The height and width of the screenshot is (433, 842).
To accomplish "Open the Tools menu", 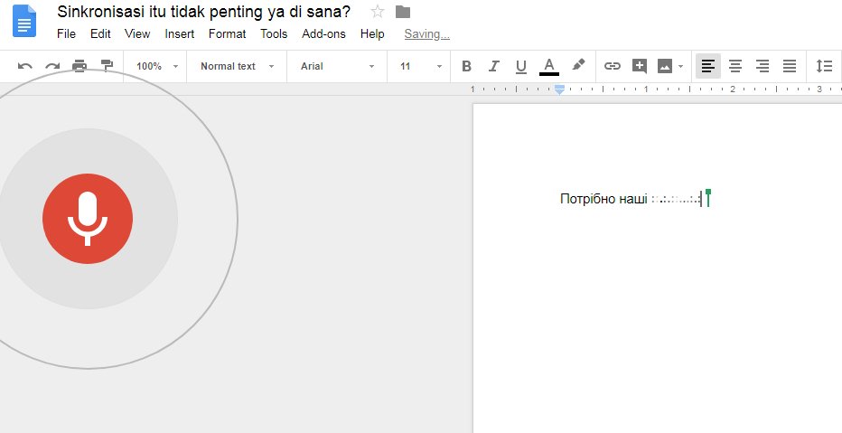I will [274, 33].
